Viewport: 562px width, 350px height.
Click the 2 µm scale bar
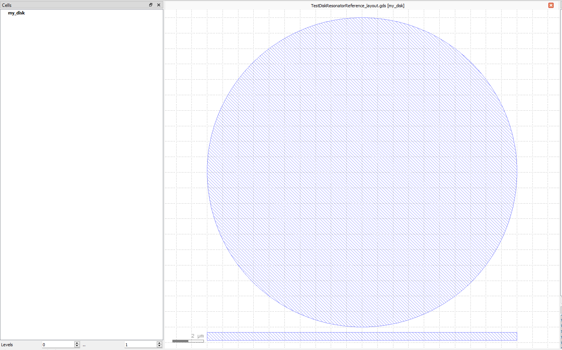click(x=188, y=341)
